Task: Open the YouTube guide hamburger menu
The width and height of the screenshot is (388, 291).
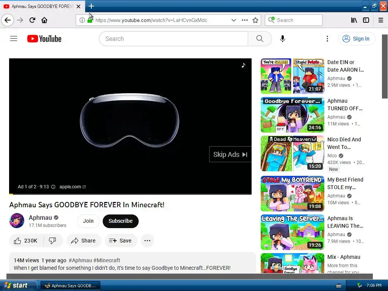Action: coord(14,39)
